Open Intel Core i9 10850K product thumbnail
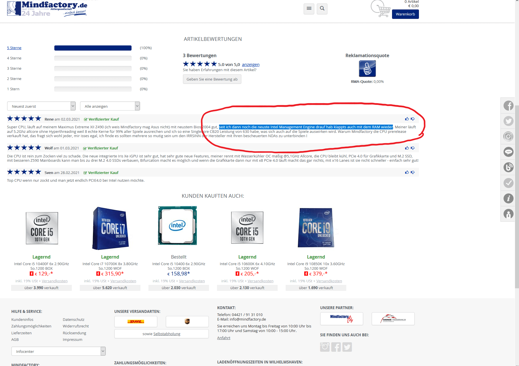Viewport: 519px width, 366px height. pos(316,228)
